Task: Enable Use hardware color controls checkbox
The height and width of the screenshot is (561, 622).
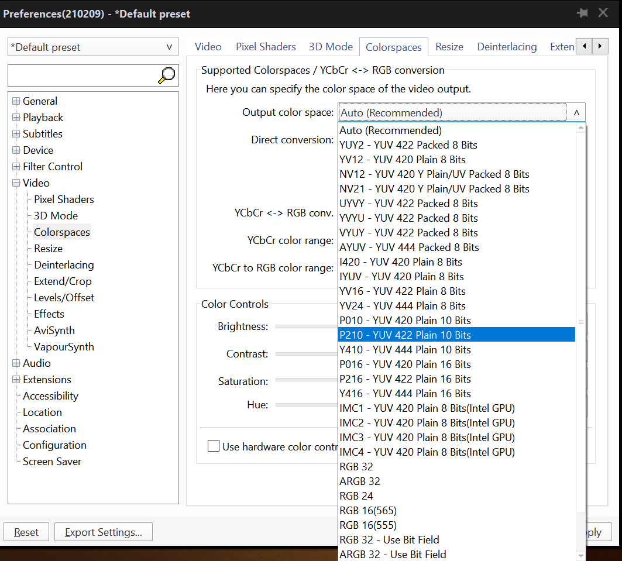Action: pyautogui.click(x=214, y=446)
